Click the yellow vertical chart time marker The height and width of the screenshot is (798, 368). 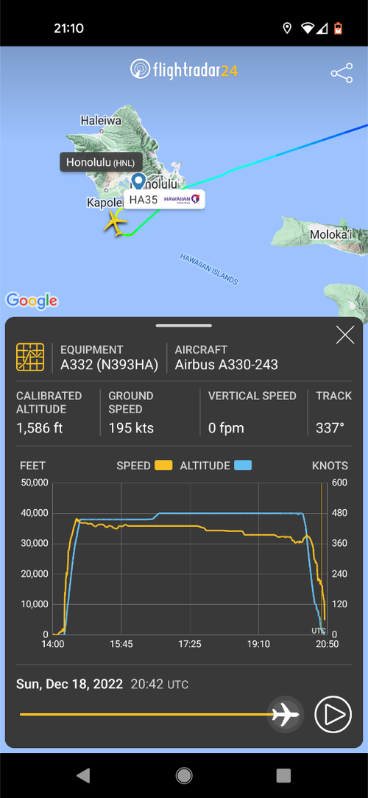pyautogui.click(x=321, y=559)
